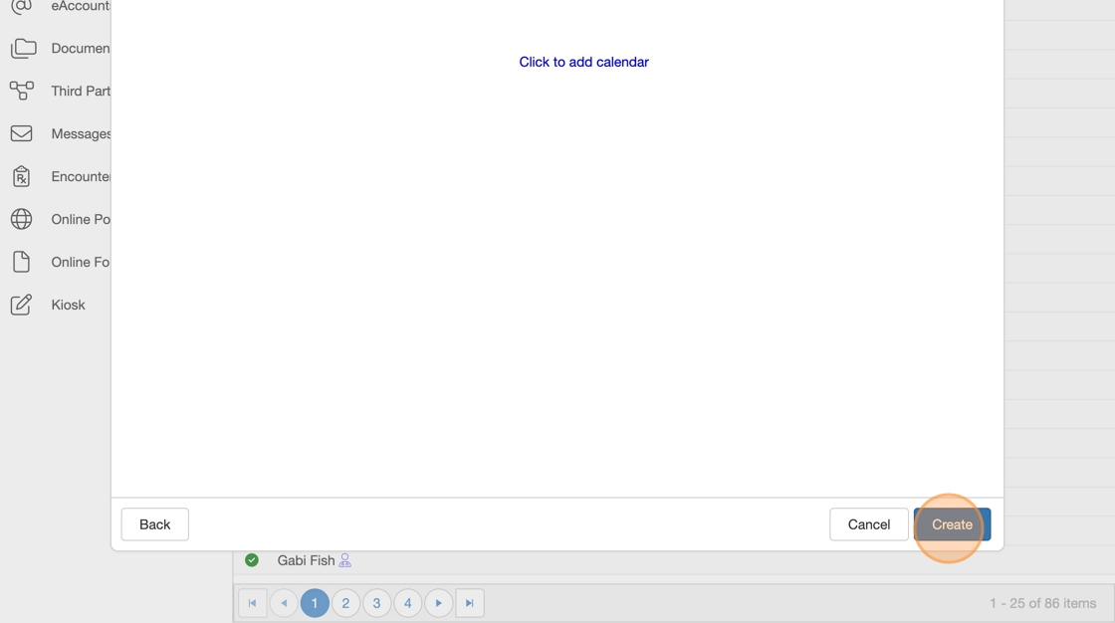
Task: Go Back to previous dialog step
Action: (x=154, y=524)
